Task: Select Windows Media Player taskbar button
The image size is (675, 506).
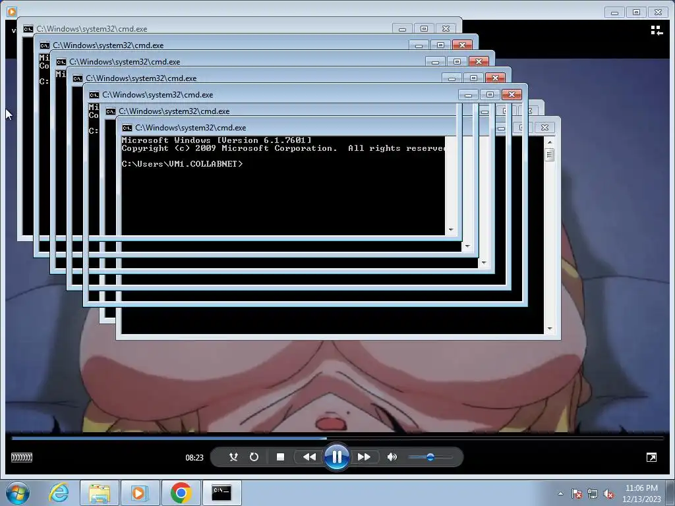Action: [x=140, y=493]
